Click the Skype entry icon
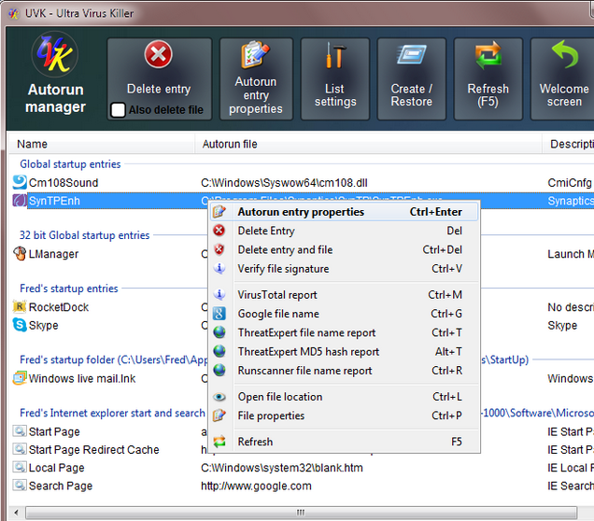This screenshot has width=594, height=521. (x=20, y=325)
